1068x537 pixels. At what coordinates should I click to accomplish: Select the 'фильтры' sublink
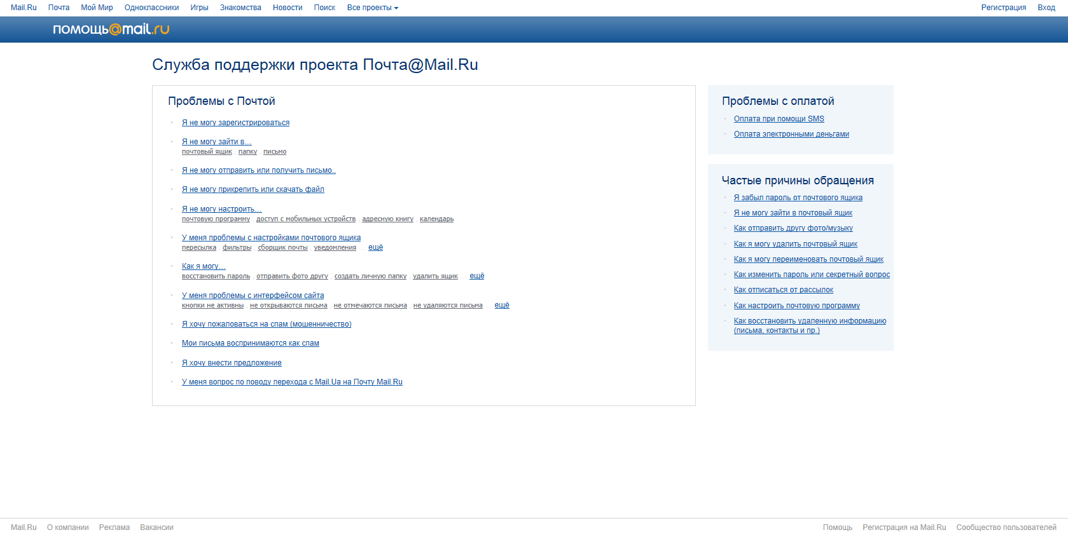click(x=237, y=248)
